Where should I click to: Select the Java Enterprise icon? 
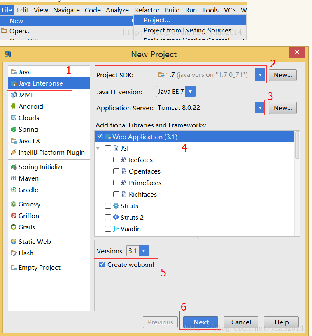pyautogui.click(x=14, y=83)
